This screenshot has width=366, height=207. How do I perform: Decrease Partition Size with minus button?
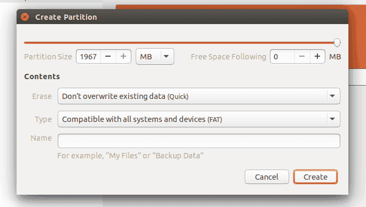pos(108,57)
